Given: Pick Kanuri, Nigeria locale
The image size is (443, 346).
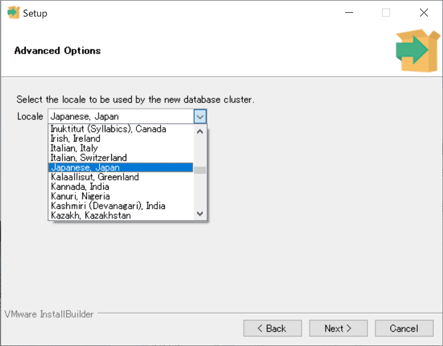Looking at the screenshot, I should pyautogui.click(x=81, y=196).
